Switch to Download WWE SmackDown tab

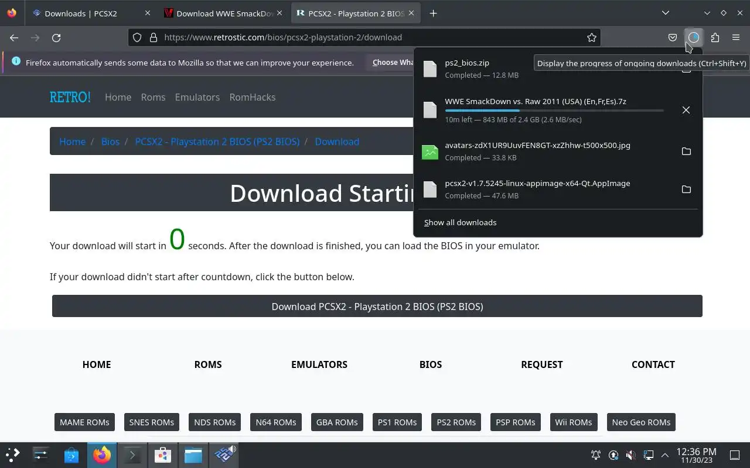pyautogui.click(x=224, y=13)
